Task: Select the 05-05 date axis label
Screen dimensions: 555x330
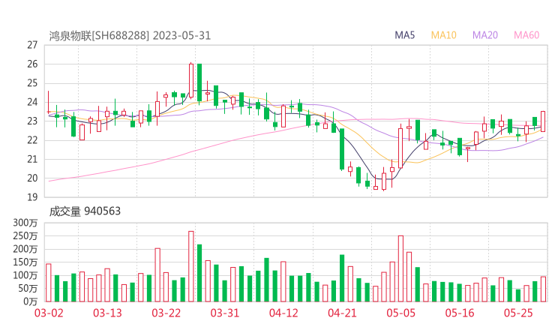Action: pos(401,313)
